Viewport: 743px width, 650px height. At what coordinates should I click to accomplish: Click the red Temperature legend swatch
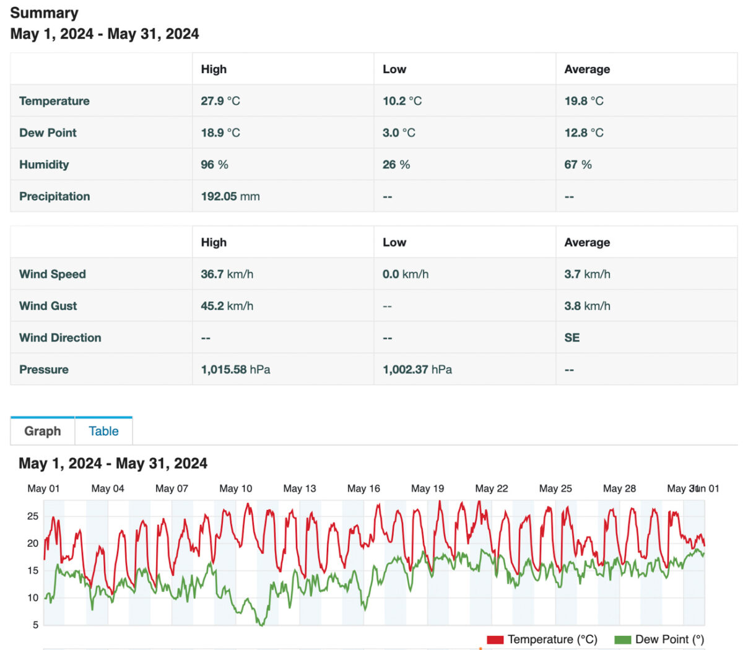tap(495, 639)
